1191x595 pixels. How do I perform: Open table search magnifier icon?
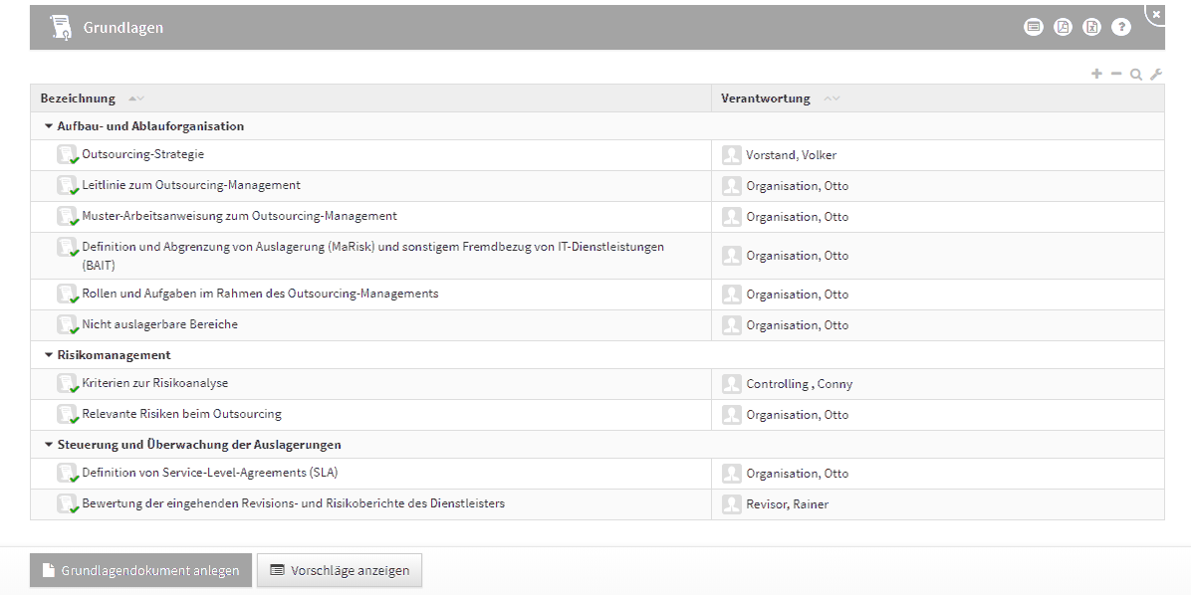click(x=1135, y=74)
